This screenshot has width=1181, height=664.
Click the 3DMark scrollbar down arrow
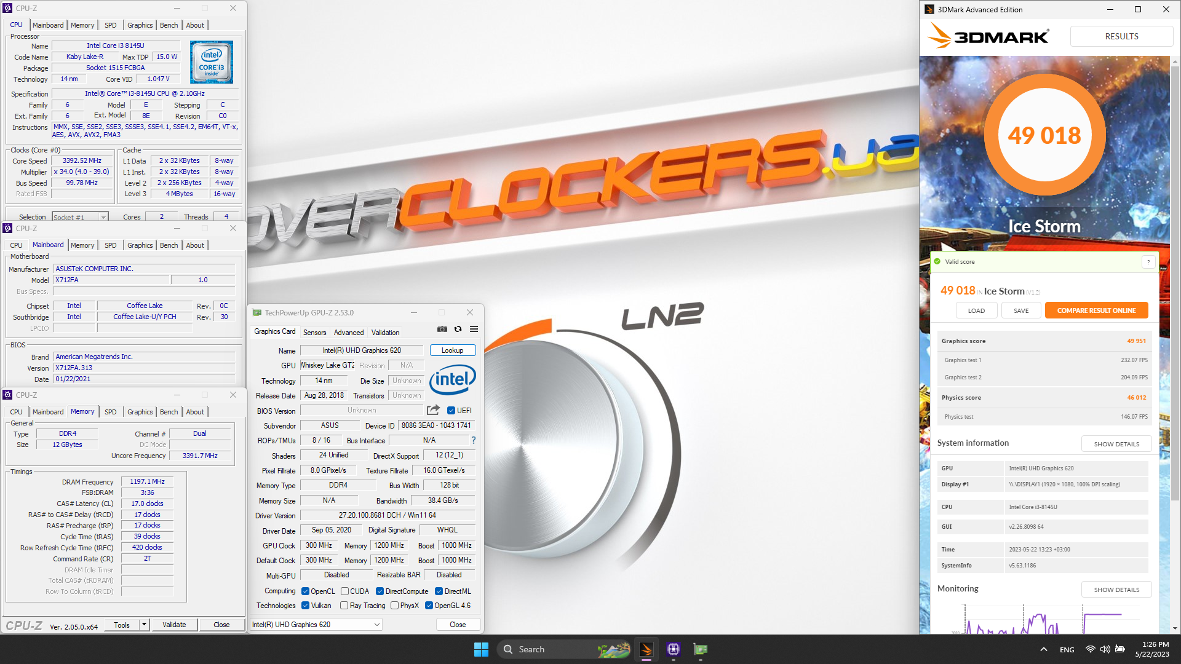click(1175, 628)
